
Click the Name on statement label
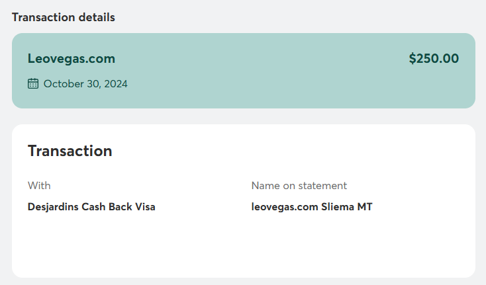[299, 186]
